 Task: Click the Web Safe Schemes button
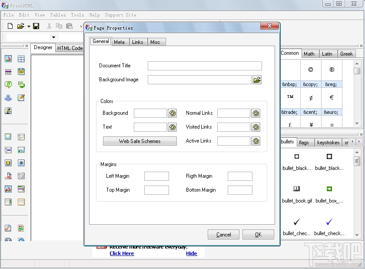point(139,141)
